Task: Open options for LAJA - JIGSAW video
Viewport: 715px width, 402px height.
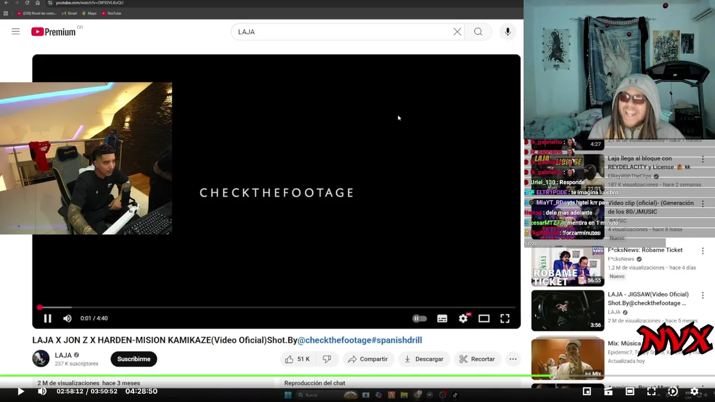Action: (x=703, y=295)
